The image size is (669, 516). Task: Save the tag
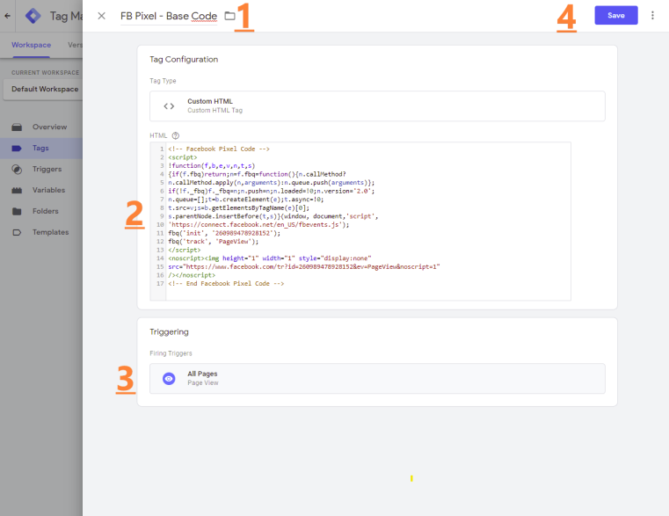click(x=615, y=15)
